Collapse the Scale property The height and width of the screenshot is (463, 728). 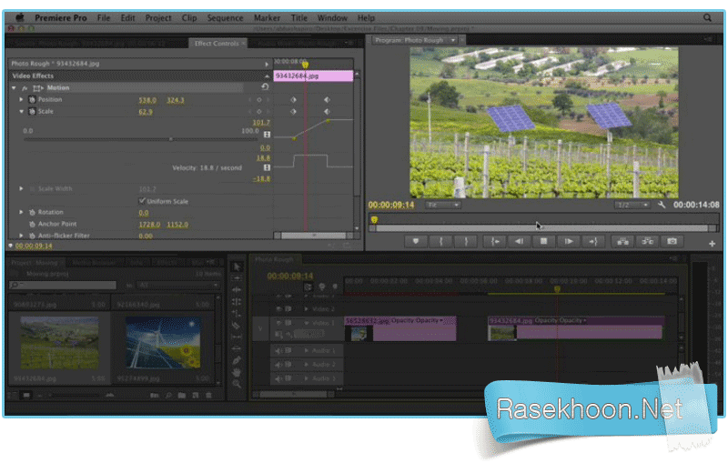[x=21, y=111]
